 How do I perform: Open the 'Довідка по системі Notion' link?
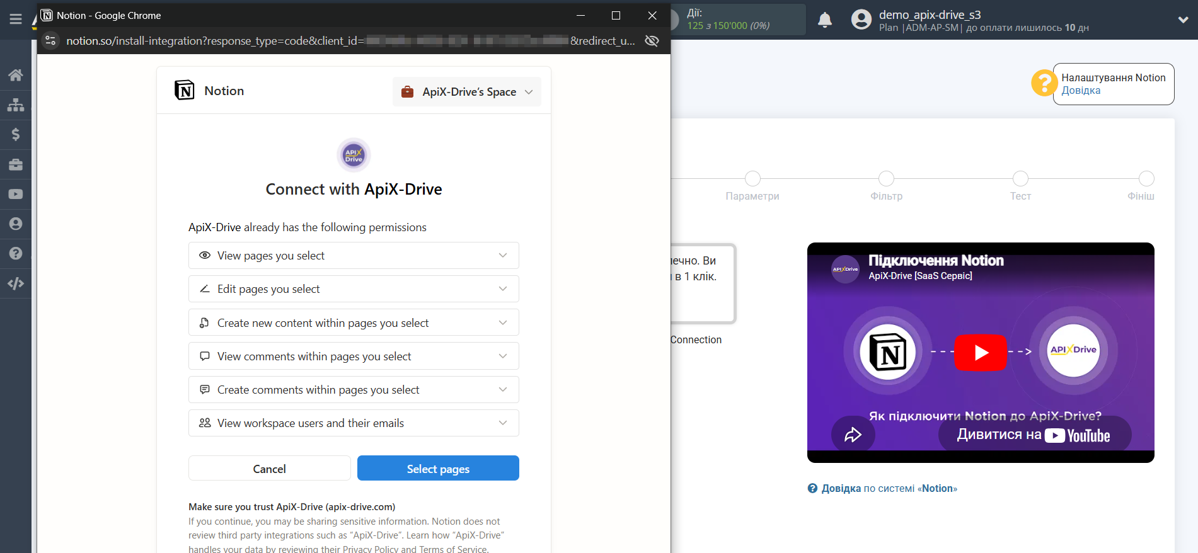889,489
